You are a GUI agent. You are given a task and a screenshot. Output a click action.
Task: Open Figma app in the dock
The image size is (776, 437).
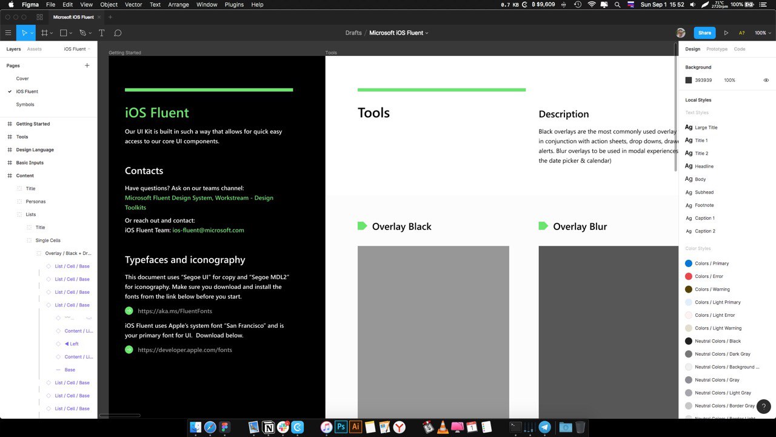coord(225,427)
